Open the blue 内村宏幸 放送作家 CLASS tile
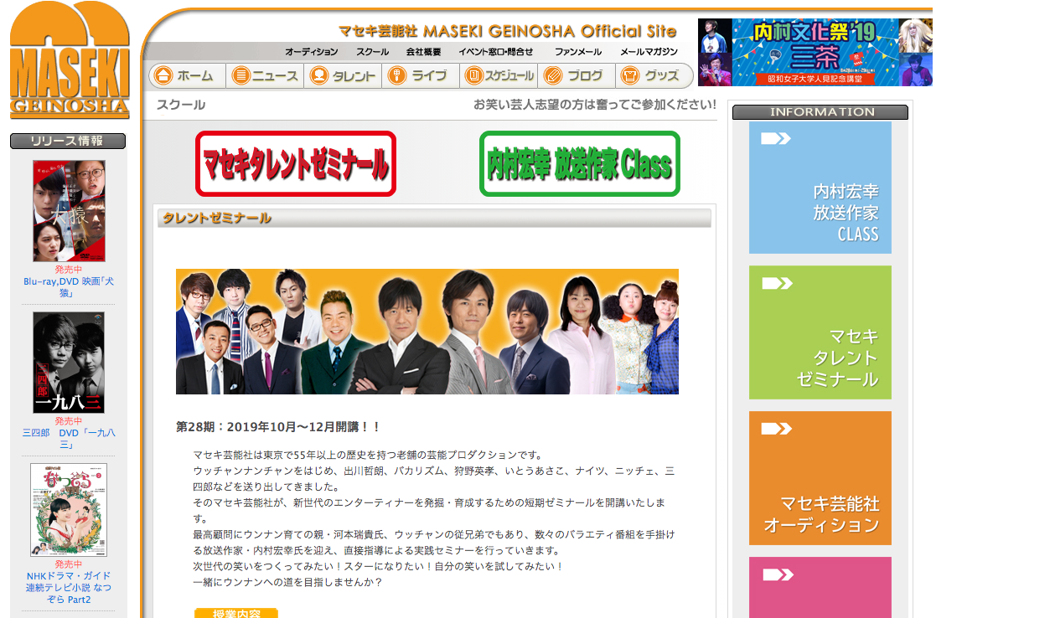 click(820, 188)
